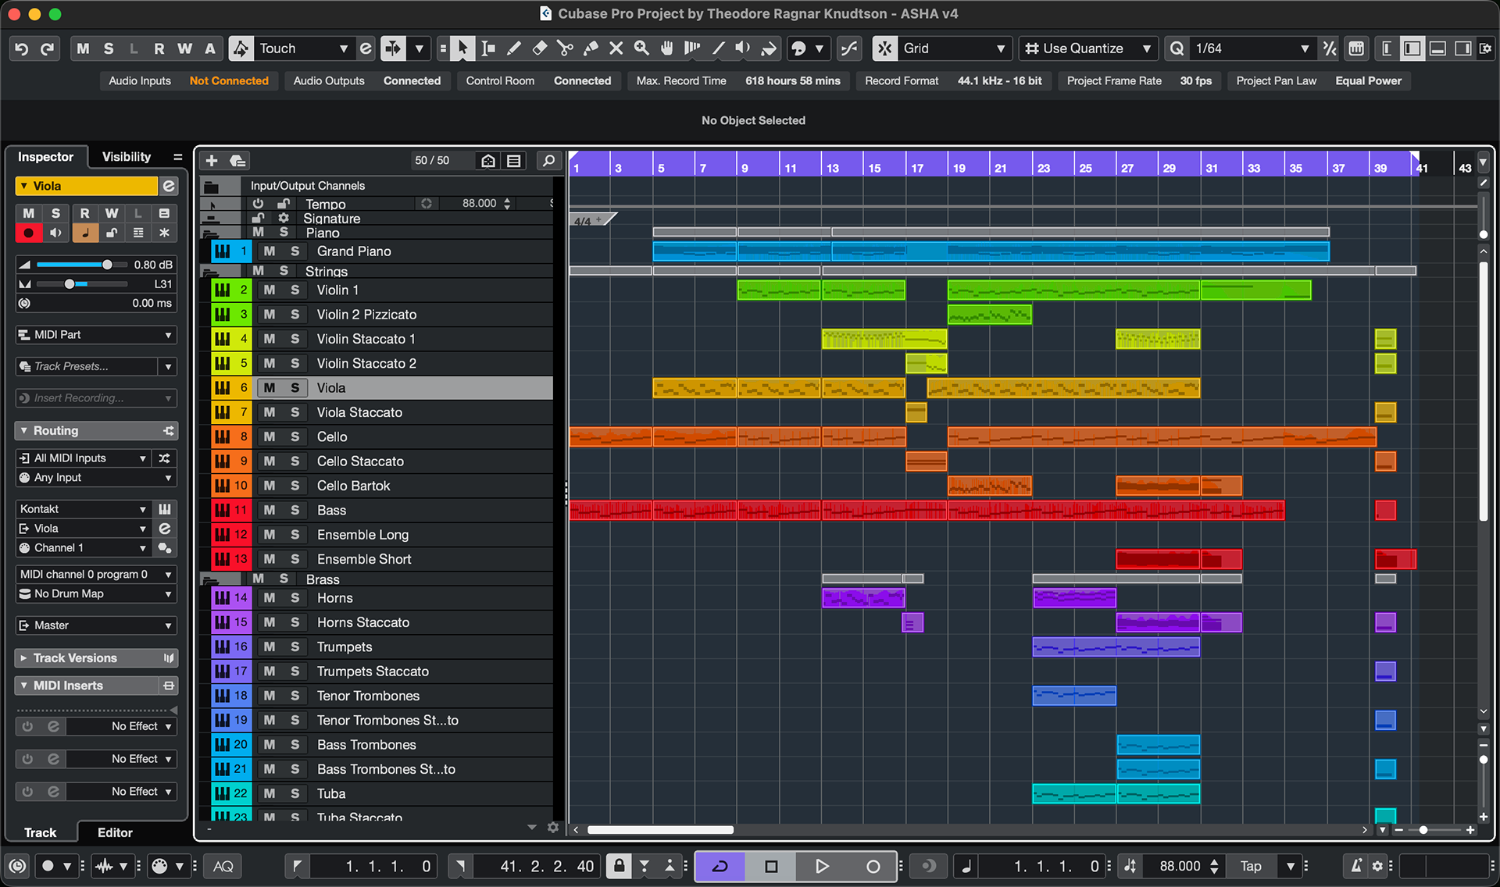Image resolution: width=1500 pixels, height=887 pixels.
Task: Click the Tap tempo button
Action: pyautogui.click(x=1251, y=866)
